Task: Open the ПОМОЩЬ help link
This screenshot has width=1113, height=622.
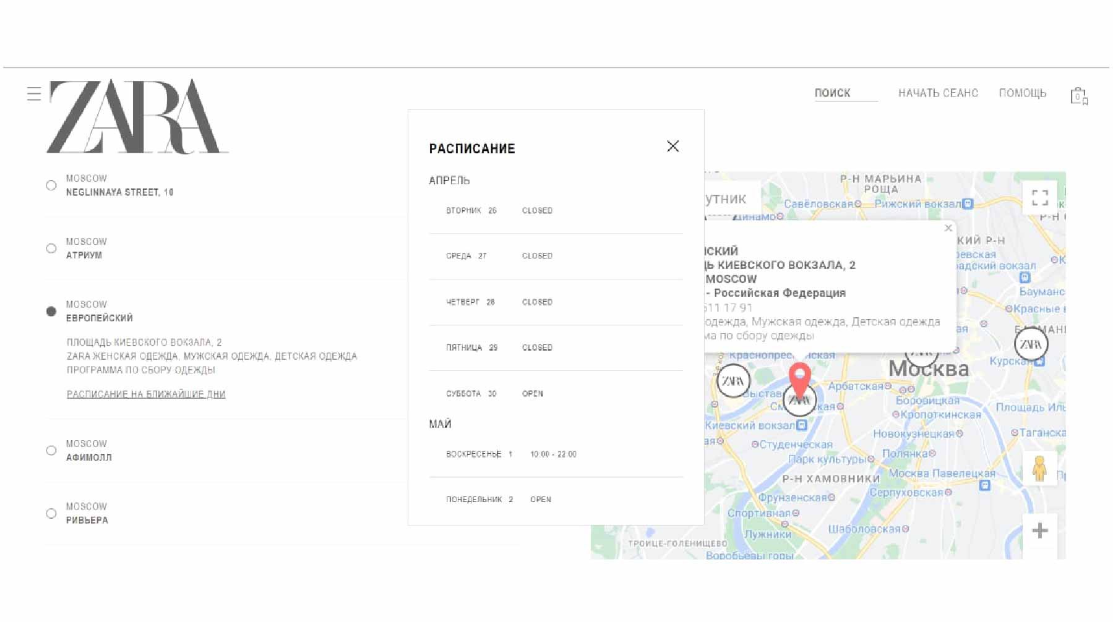Action: (x=1022, y=93)
